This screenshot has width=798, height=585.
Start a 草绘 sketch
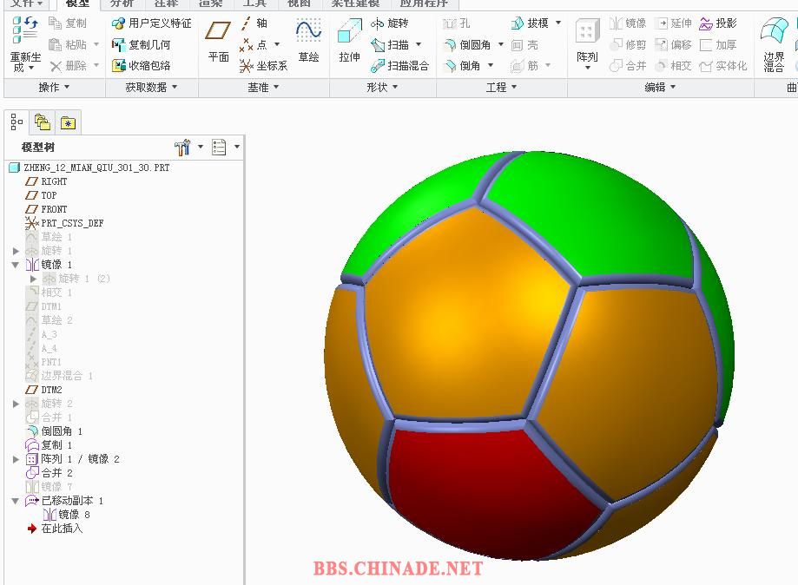[x=309, y=42]
